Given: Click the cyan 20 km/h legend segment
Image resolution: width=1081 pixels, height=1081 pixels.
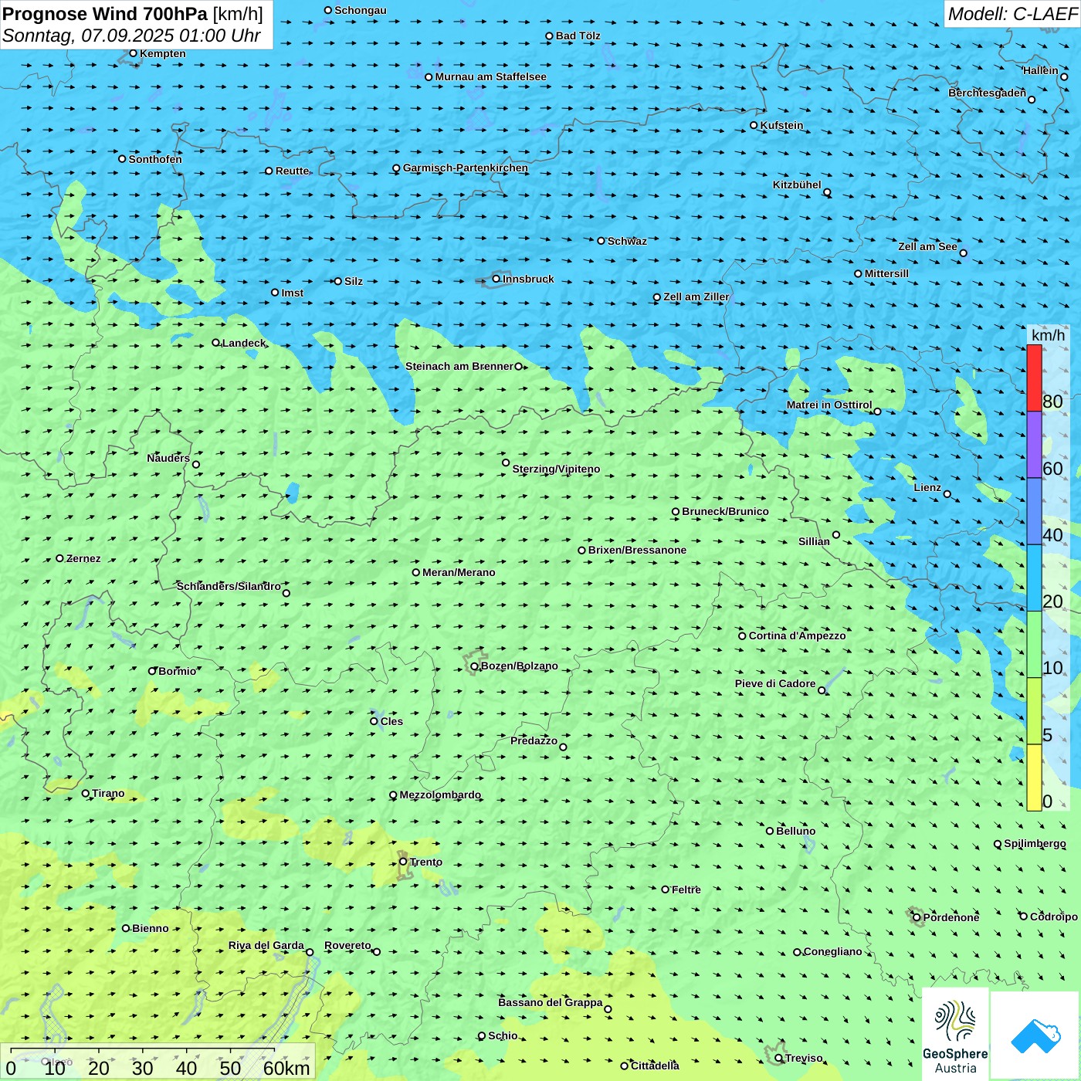Looking at the screenshot, I should click(x=1034, y=578).
